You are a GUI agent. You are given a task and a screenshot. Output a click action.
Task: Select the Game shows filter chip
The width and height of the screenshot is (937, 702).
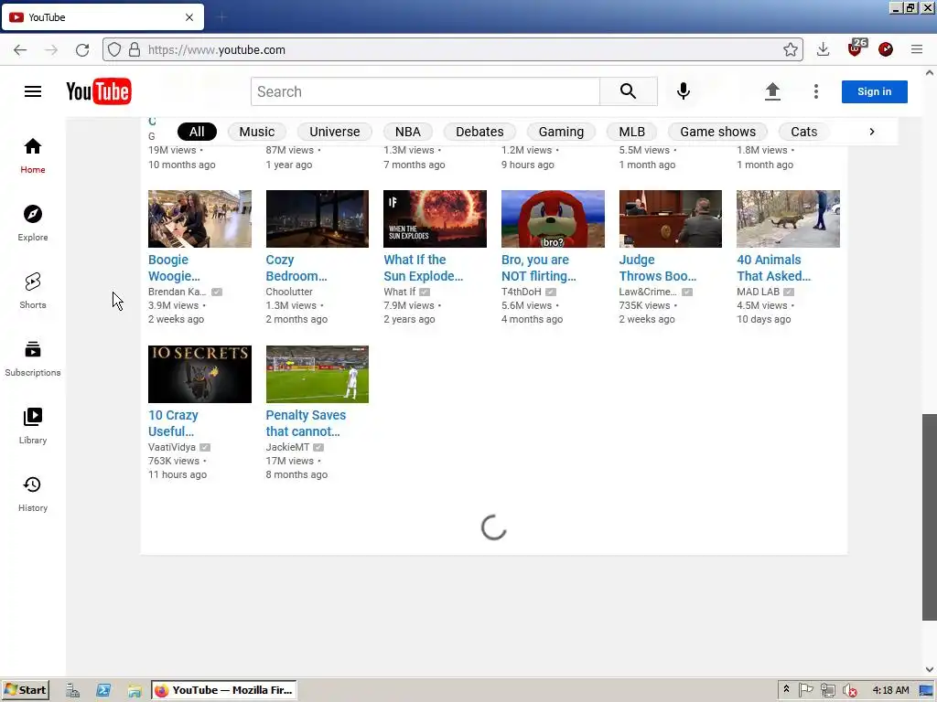pyautogui.click(x=717, y=132)
